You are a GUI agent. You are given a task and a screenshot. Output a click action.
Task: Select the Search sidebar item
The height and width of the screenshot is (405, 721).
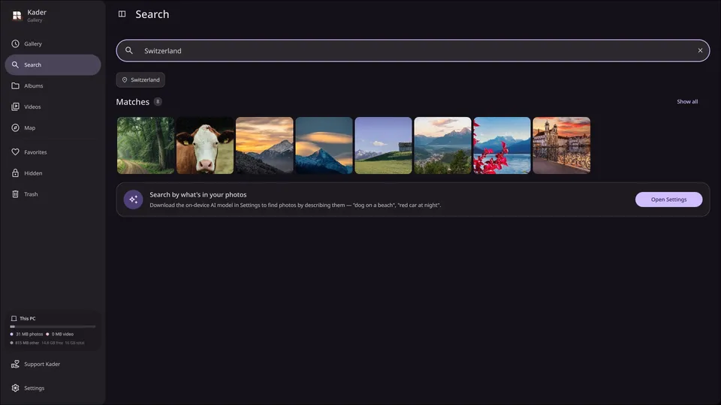[53, 64]
